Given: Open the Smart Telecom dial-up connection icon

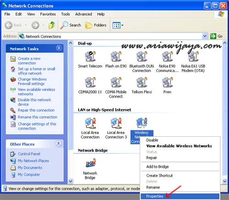Looking at the screenshot, I should click(x=90, y=56).
